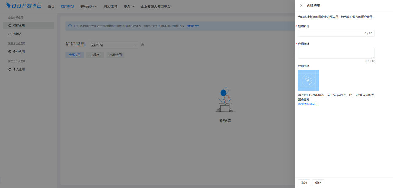Viewport: 393px width, 188px height.
Task: Click the 机器人 robot icon in sidebar
Action: (x=10, y=34)
